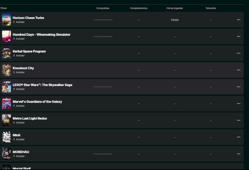Click Horizon Chase Turbo achievements progress bar
Viewport: 249px width, 170px height.
pos(103,20)
